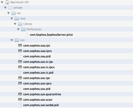Click the com.Sophos.SophosServer.plist document icon

tap(27, 35)
